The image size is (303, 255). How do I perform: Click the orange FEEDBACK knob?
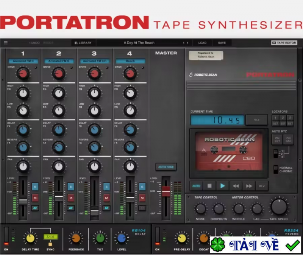(x=76, y=239)
